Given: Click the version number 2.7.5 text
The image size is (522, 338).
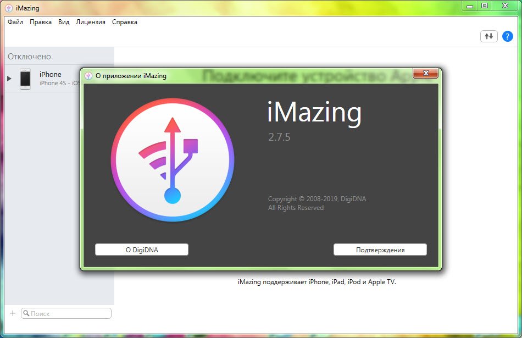Looking at the screenshot, I should tap(279, 137).
